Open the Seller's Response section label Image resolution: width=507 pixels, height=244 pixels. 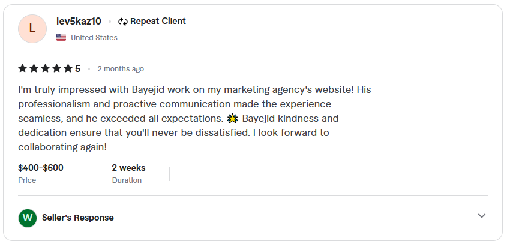tap(78, 218)
